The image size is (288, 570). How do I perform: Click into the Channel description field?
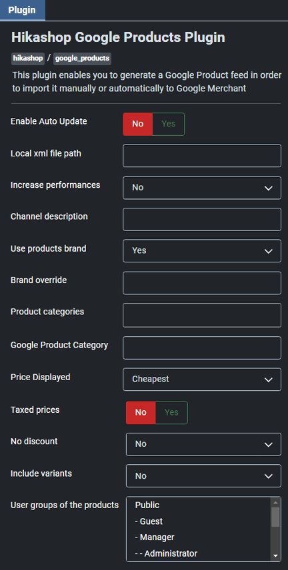pyautogui.click(x=202, y=219)
